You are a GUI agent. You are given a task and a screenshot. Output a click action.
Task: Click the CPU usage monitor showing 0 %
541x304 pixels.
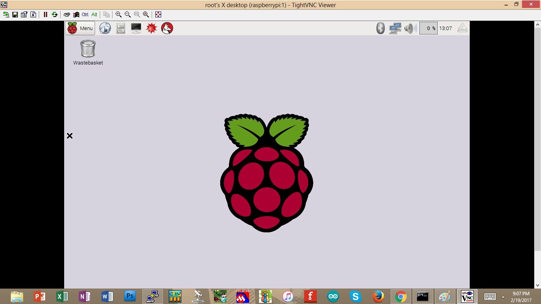pyautogui.click(x=428, y=28)
